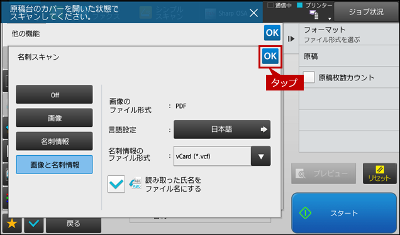Open ジョブ状況 job status
Screen dimensions: 400x235
(366, 12)
